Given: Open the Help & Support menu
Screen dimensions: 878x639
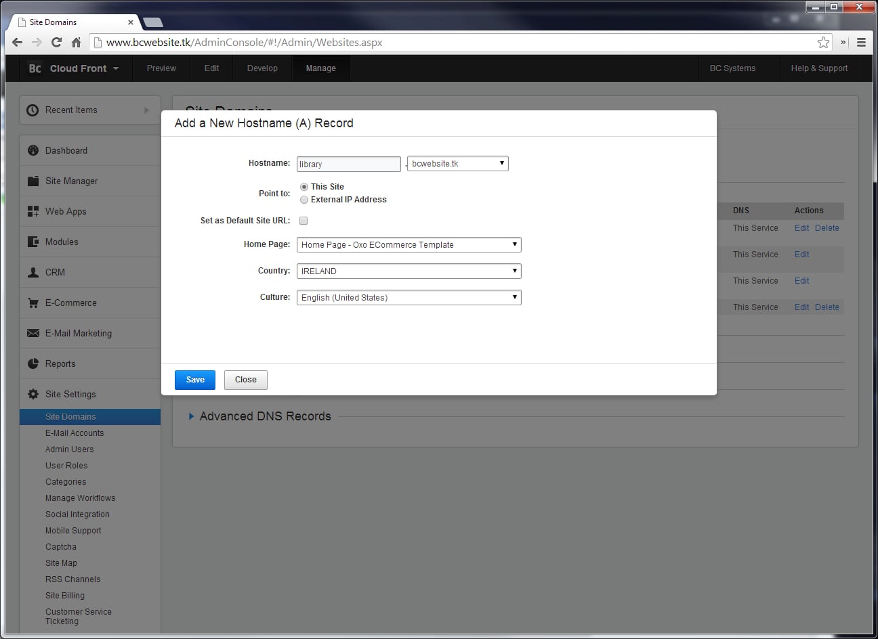Looking at the screenshot, I should pos(819,68).
